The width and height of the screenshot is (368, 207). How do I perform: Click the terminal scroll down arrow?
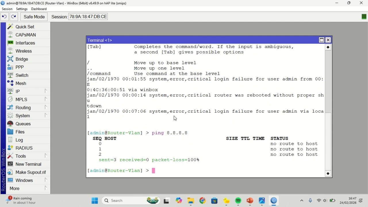tap(328, 173)
